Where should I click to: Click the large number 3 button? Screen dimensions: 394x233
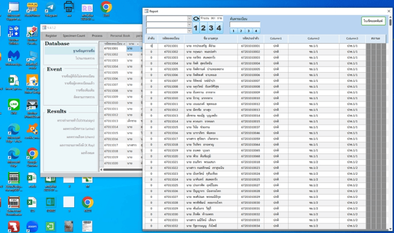pos(211,28)
